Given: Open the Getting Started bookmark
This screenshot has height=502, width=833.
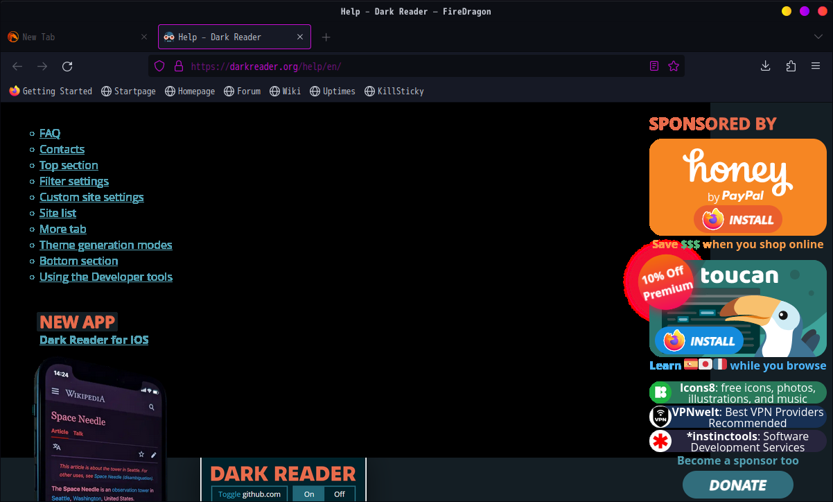Looking at the screenshot, I should pos(51,91).
